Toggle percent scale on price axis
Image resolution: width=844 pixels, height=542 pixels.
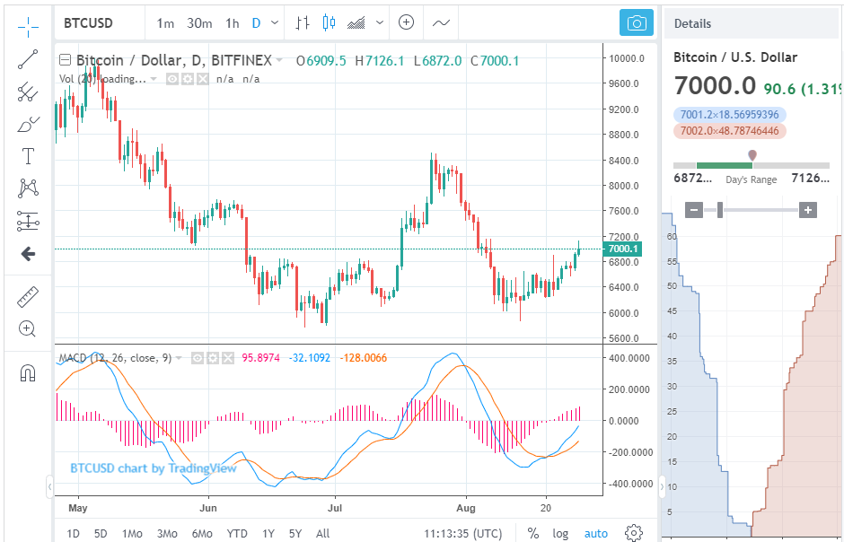533,533
